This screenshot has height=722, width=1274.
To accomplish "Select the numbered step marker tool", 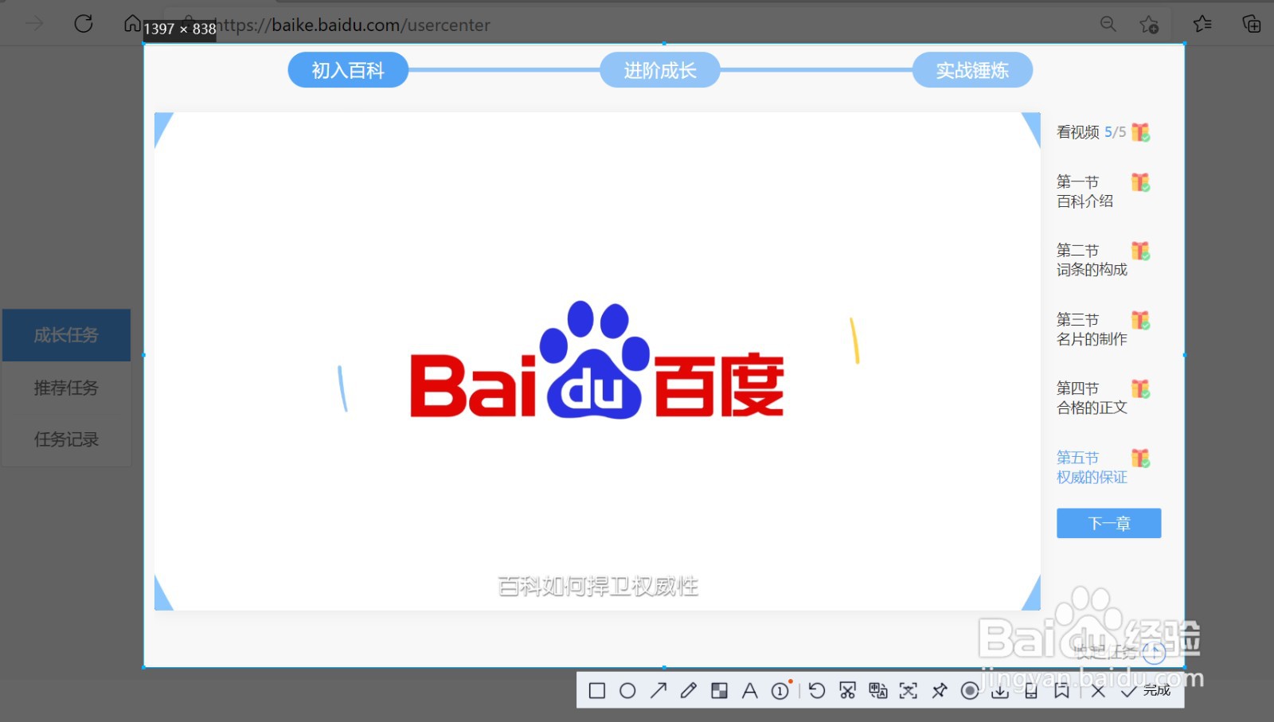I will click(781, 690).
